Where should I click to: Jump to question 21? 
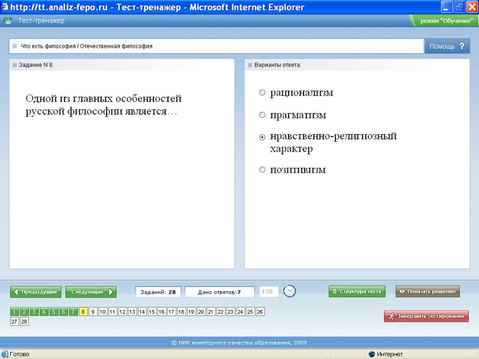211,312
